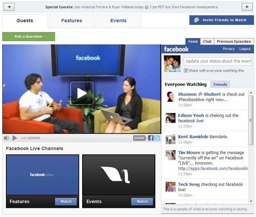This screenshot has height=217, width=256.
Task: Open the Previous Episodes tab
Action: [x=234, y=42]
